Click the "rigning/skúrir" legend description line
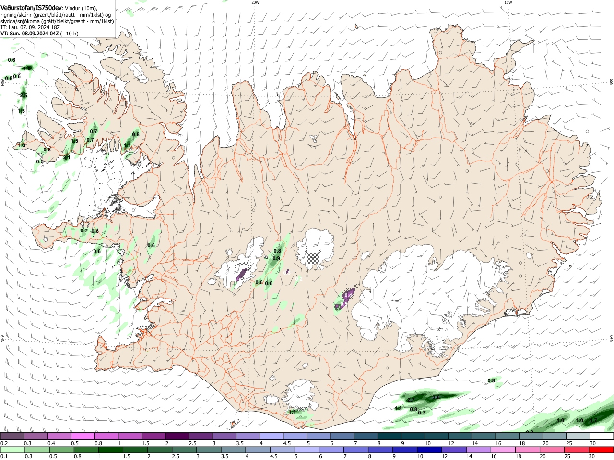This screenshot has height=460, width=614. 56,14
